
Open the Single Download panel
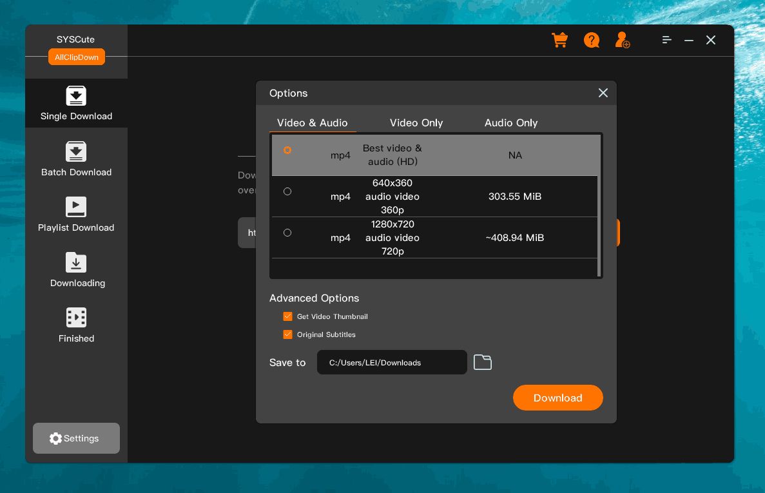[x=76, y=103]
